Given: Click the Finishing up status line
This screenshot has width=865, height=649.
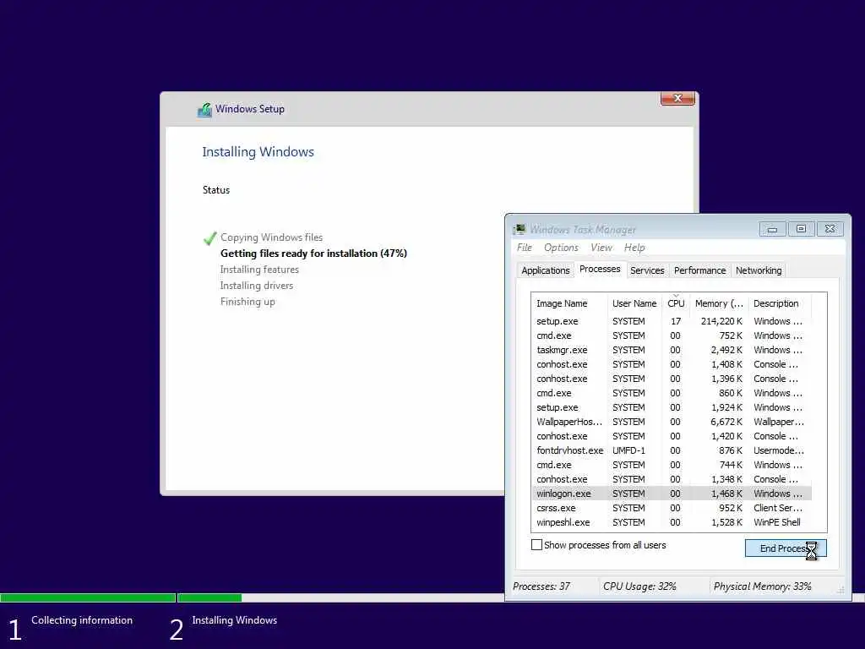Looking at the screenshot, I should (248, 302).
